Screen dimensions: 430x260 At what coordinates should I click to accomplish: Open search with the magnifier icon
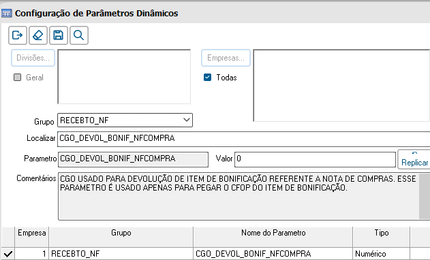click(x=79, y=35)
